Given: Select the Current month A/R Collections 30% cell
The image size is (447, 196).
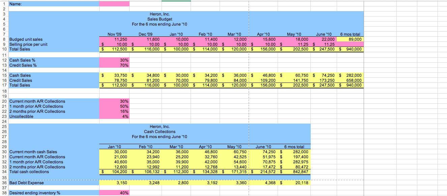Looking at the screenshot, I should coord(114,101).
